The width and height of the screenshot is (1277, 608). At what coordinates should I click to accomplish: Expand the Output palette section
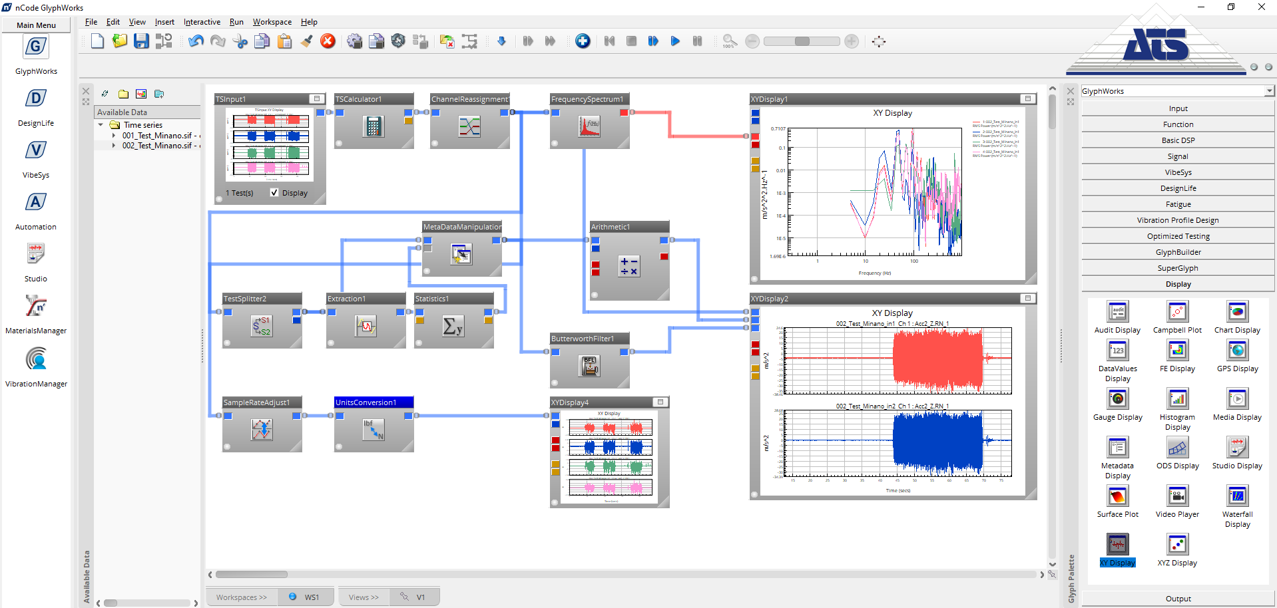click(x=1178, y=599)
